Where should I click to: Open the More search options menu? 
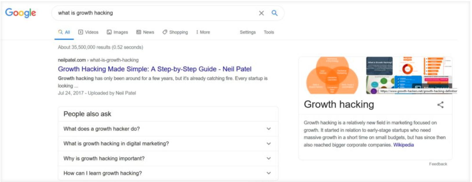click(203, 32)
